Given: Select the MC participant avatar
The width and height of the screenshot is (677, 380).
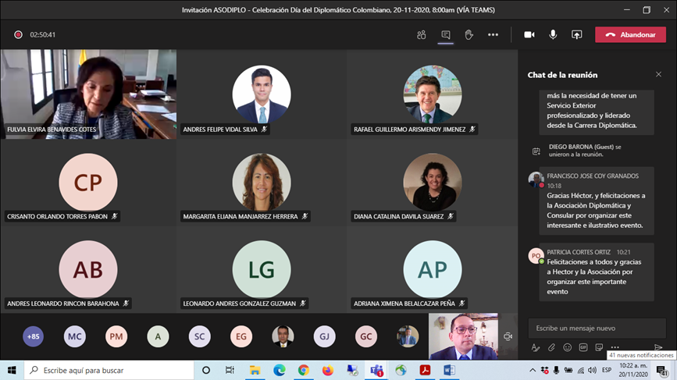Looking at the screenshot, I should [x=75, y=336].
